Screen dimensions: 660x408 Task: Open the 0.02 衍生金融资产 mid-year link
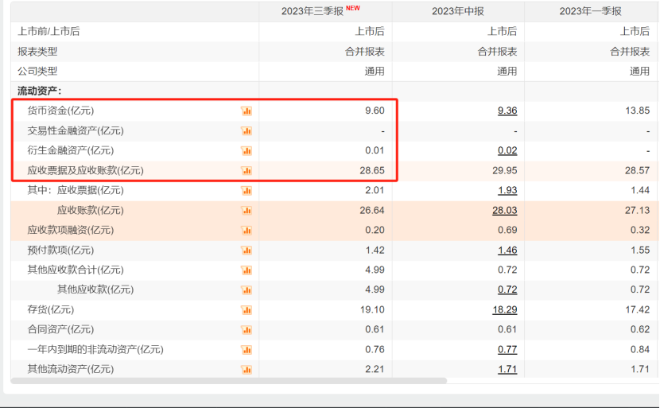click(507, 151)
